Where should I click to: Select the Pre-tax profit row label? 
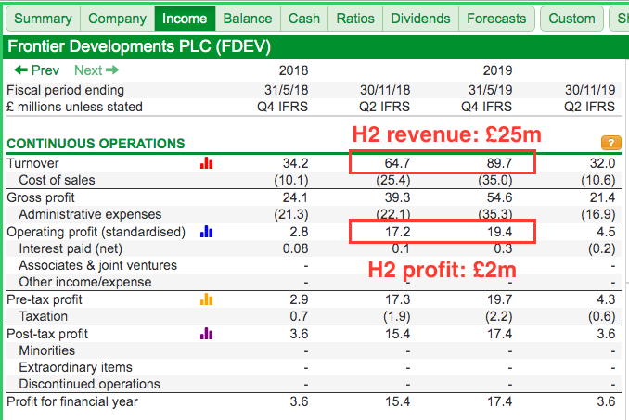tap(45, 299)
